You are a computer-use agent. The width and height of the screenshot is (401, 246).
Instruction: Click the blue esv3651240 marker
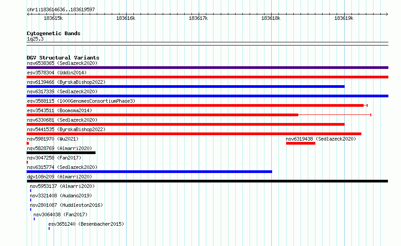(x=49, y=228)
